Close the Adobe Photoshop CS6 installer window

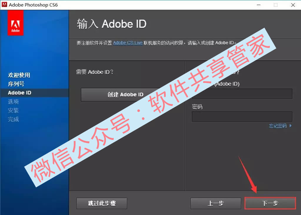point(293,5)
